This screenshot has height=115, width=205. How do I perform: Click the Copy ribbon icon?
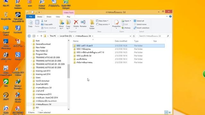click(x=30, y=23)
